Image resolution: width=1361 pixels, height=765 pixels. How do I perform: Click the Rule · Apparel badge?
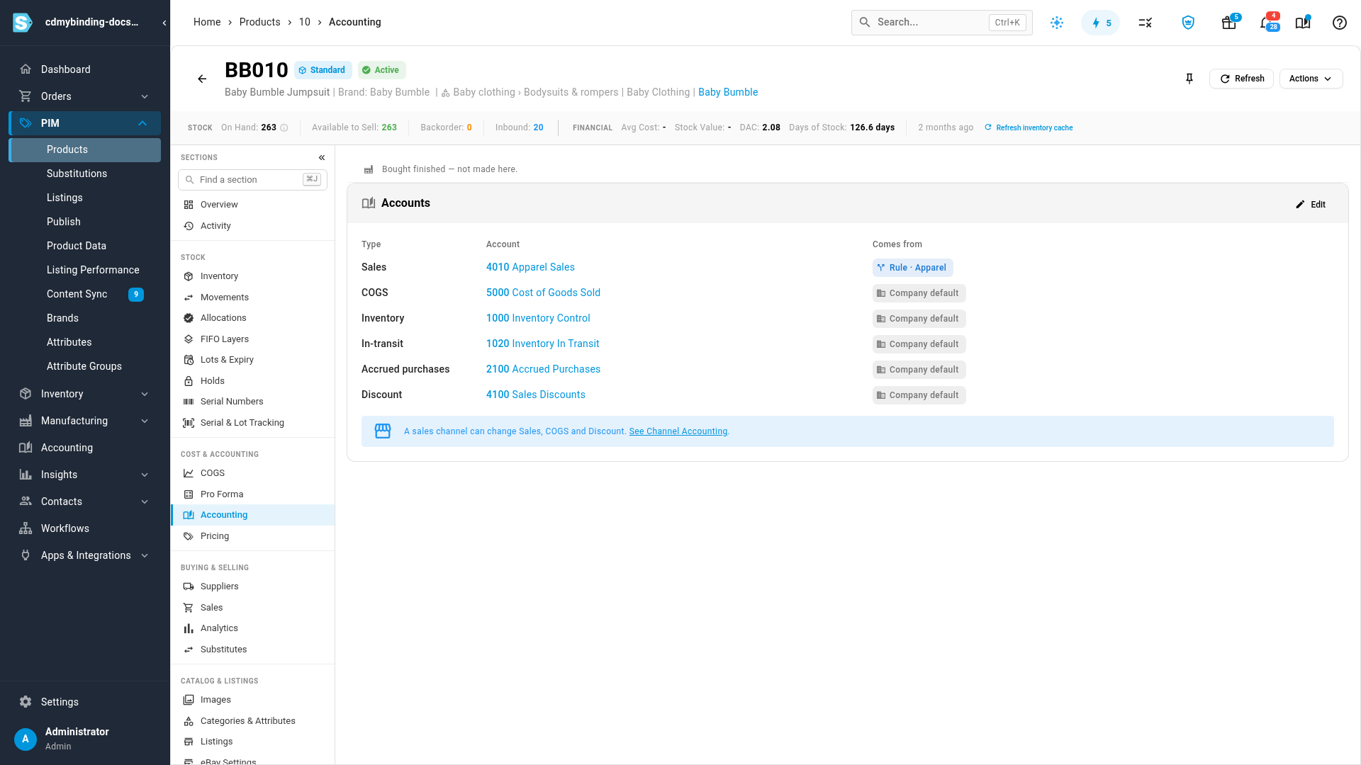click(x=912, y=268)
